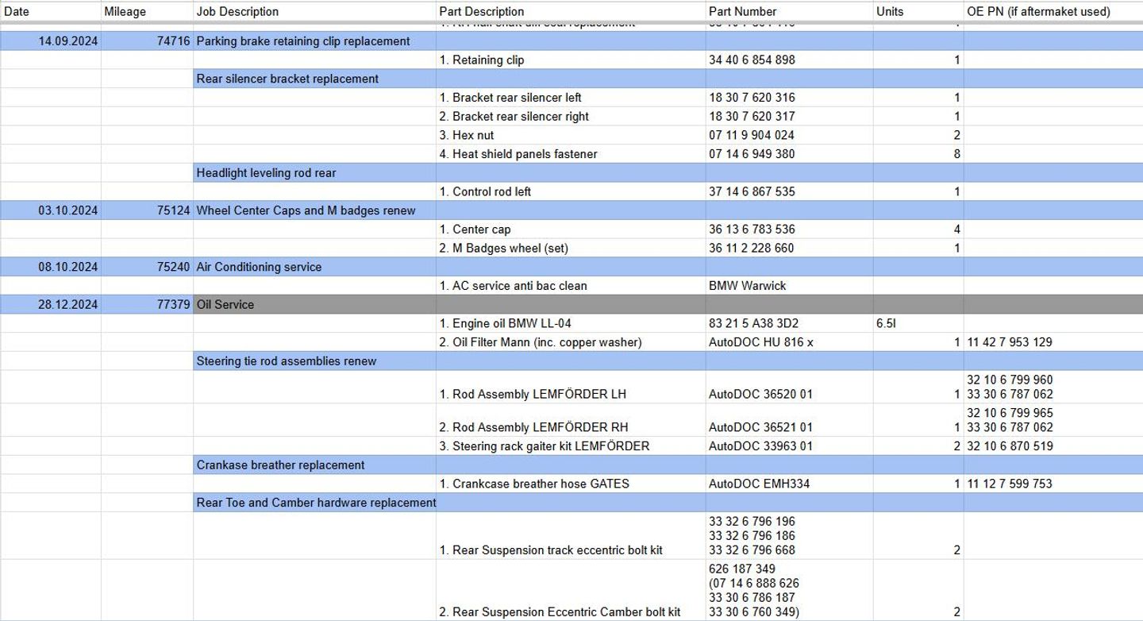Select the AutoDOC HU 816 x cell

click(760, 342)
